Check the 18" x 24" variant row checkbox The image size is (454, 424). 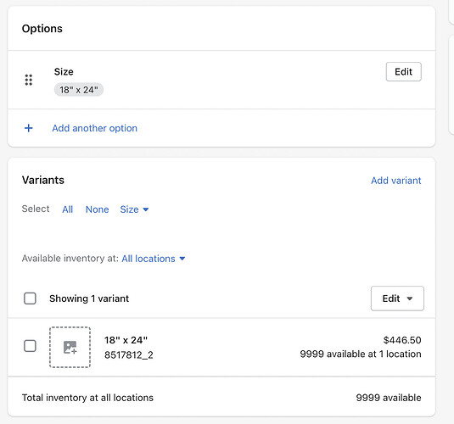[x=30, y=346]
